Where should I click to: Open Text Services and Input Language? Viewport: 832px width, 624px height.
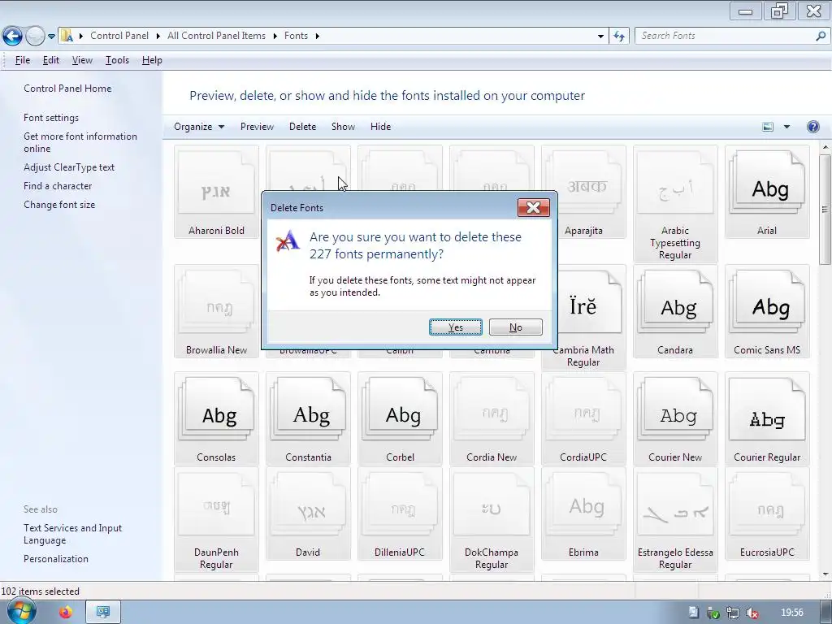(x=72, y=534)
